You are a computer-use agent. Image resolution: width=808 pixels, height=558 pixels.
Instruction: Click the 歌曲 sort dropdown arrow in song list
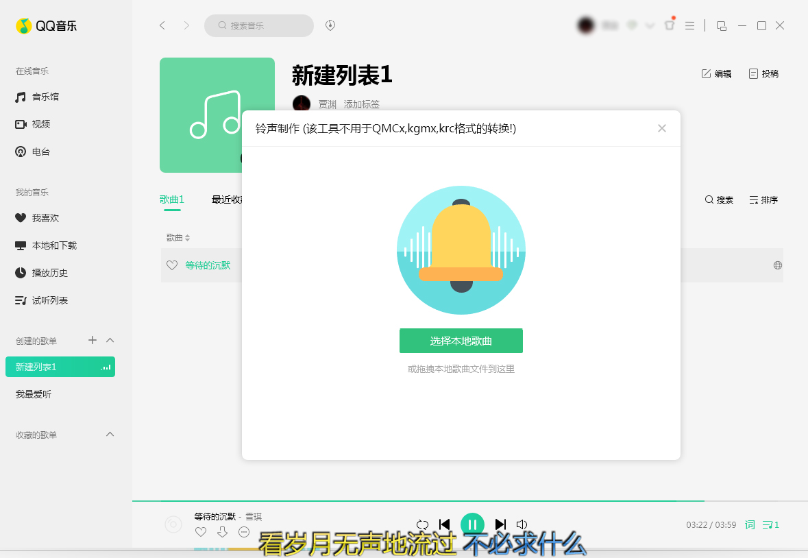pyautogui.click(x=187, y=237)
